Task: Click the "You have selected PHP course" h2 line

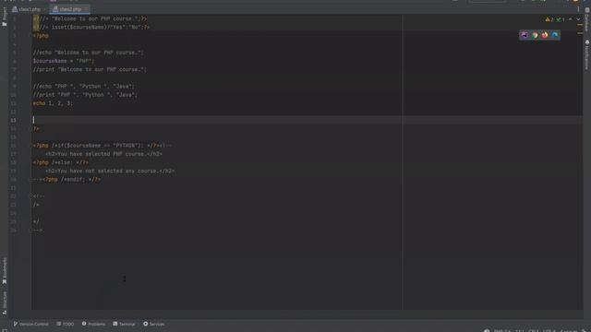Action: click(104, 154)
